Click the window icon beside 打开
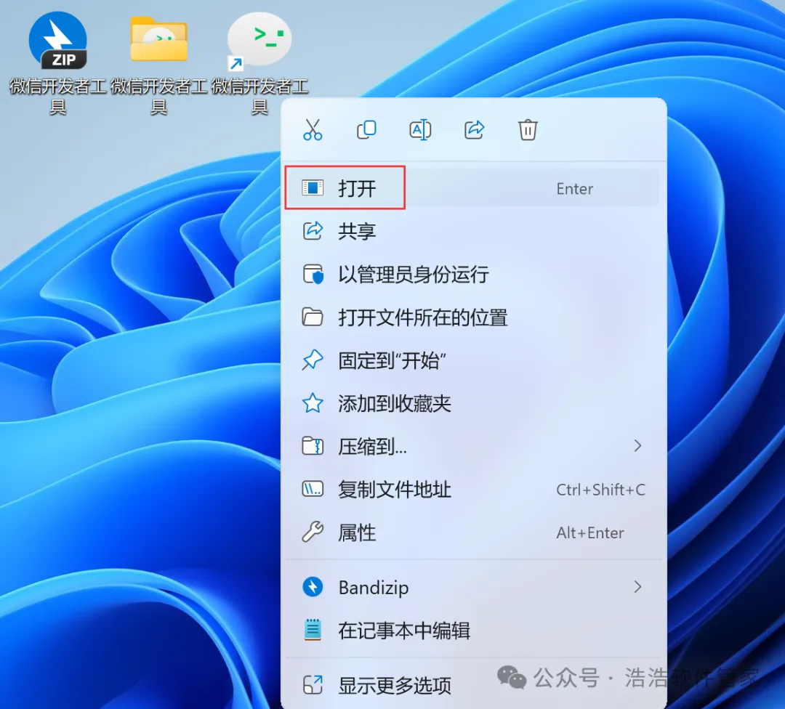The width and height of the screenshot is (785, 709). coord(313,188)
